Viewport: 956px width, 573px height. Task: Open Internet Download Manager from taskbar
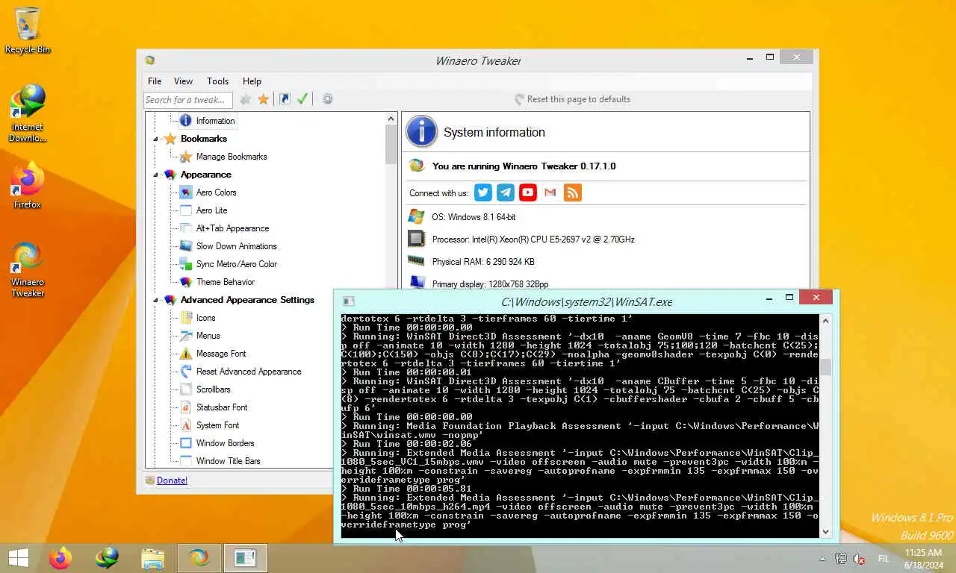coord(107,558)
